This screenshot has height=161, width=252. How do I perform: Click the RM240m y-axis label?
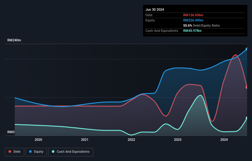coord(14,40)
